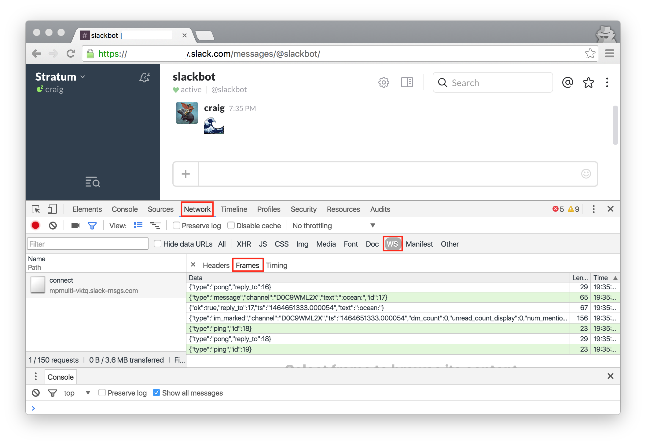The width and height of the screenshot is (646, 445).
Task: Open the emoji picker in message box
Action: pyautogui.click(x=586, y=174)
